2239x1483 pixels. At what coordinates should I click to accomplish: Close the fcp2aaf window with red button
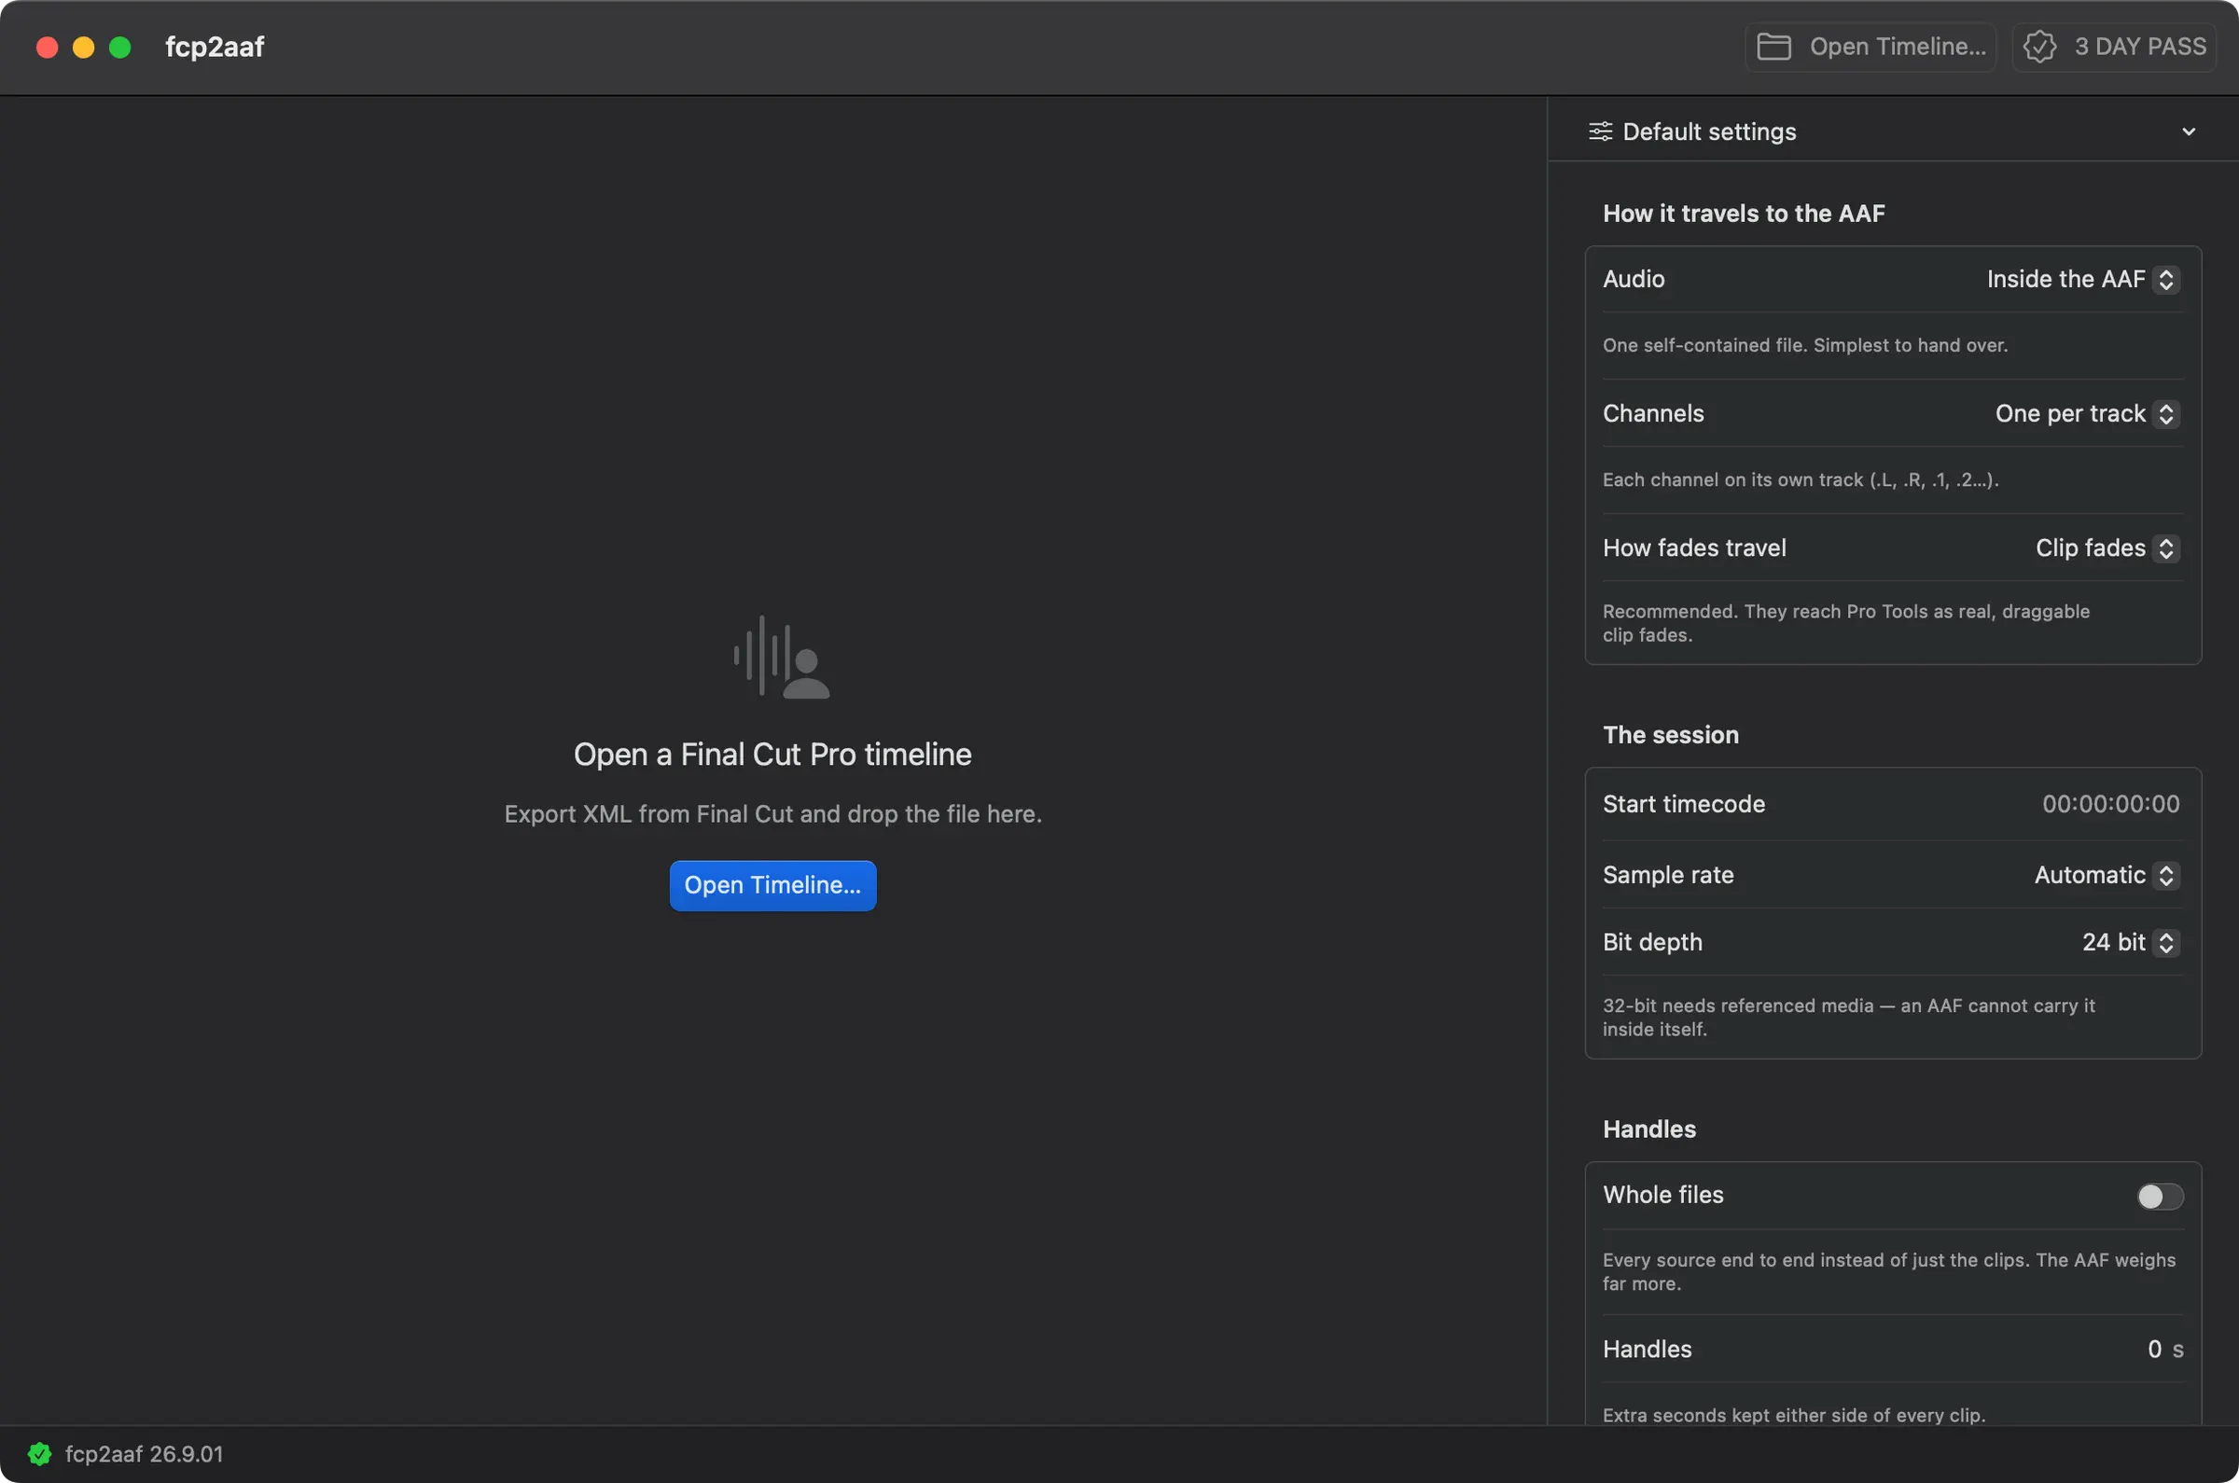tap(48, 48)
